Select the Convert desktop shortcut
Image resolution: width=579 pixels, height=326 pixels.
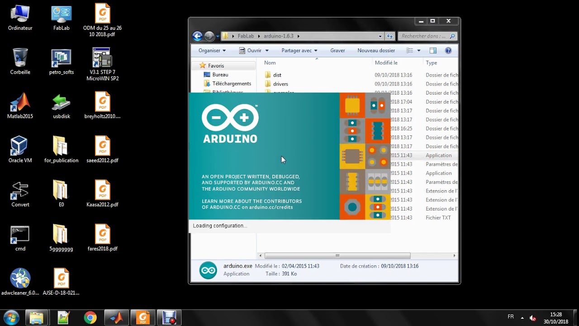[20, 194]
